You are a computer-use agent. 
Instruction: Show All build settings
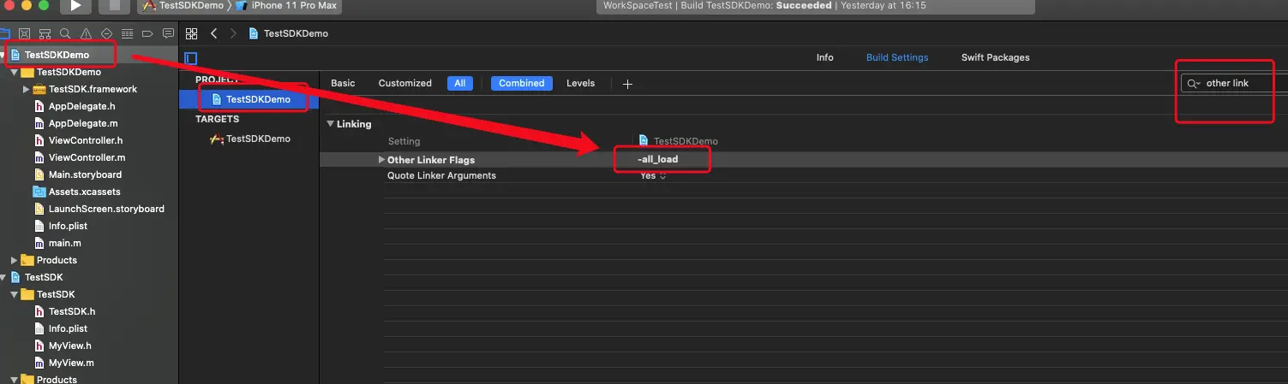(x=460, y=83)
